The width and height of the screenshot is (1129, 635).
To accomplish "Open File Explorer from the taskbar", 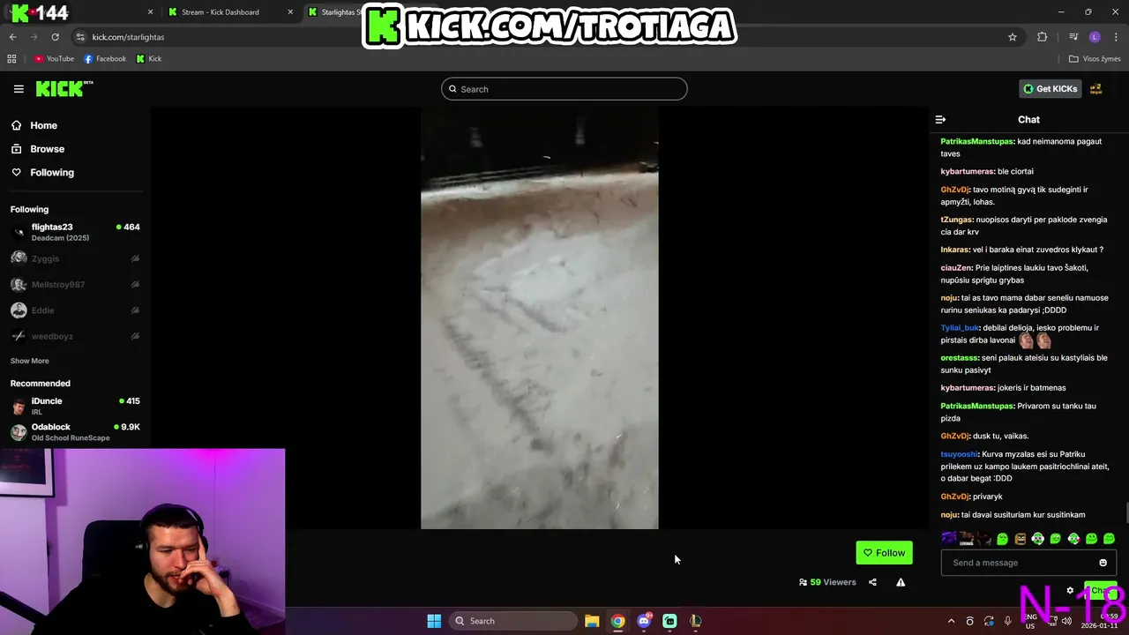I will pyautogui.click(x=592, y=621).
